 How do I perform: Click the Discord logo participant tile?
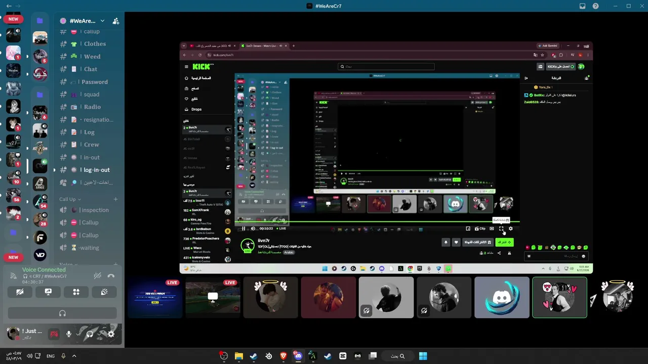point(502,297)
